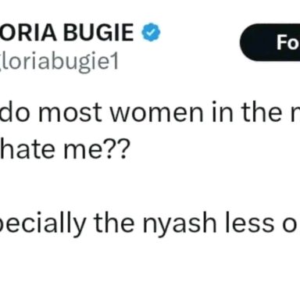This screenshot has height=300, width=300.
Task: Select the word "hate" in second line
Action: click(28, 149)
